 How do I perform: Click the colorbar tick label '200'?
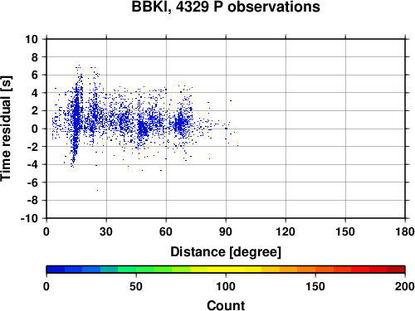(x=405, y=286)
